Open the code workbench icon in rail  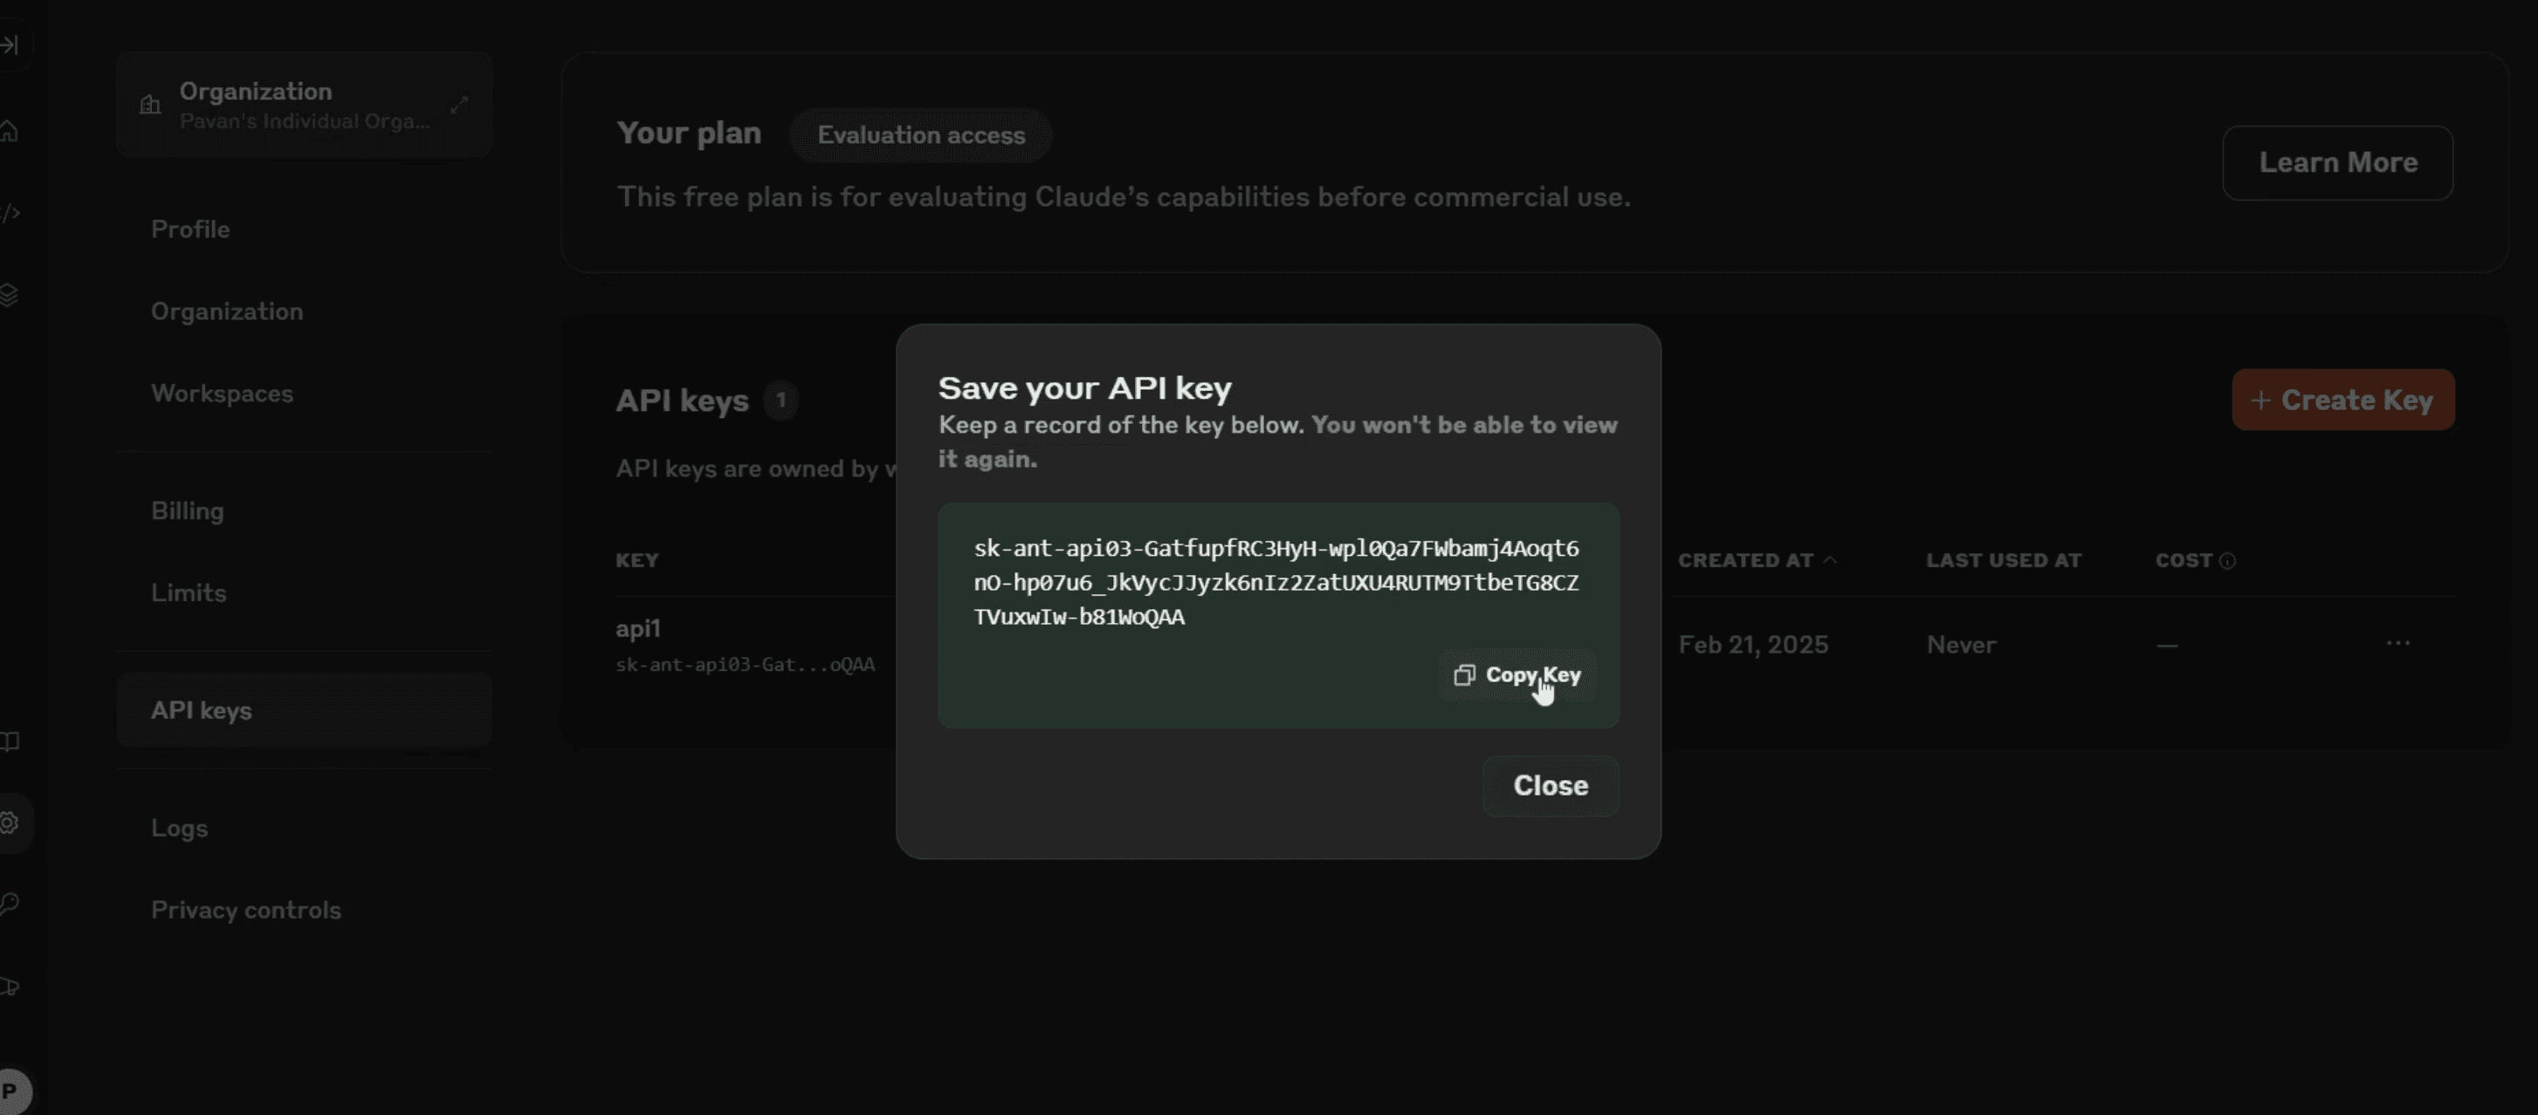point(10,213)
